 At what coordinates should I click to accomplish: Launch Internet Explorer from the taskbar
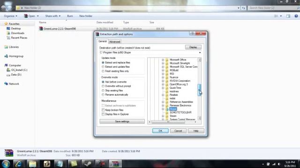point(19,164)
